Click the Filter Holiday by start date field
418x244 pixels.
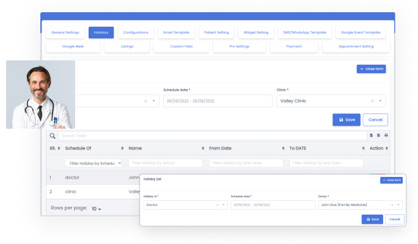point(246,163)
